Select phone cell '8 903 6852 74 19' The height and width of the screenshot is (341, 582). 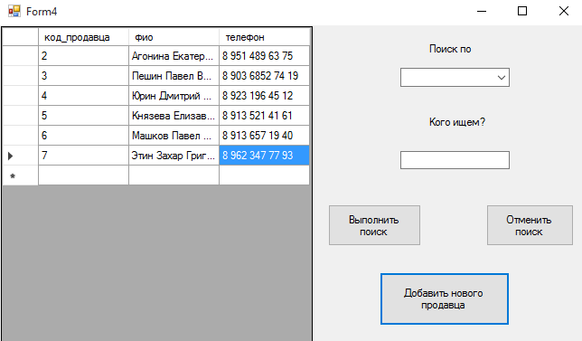tap(264, 76)
